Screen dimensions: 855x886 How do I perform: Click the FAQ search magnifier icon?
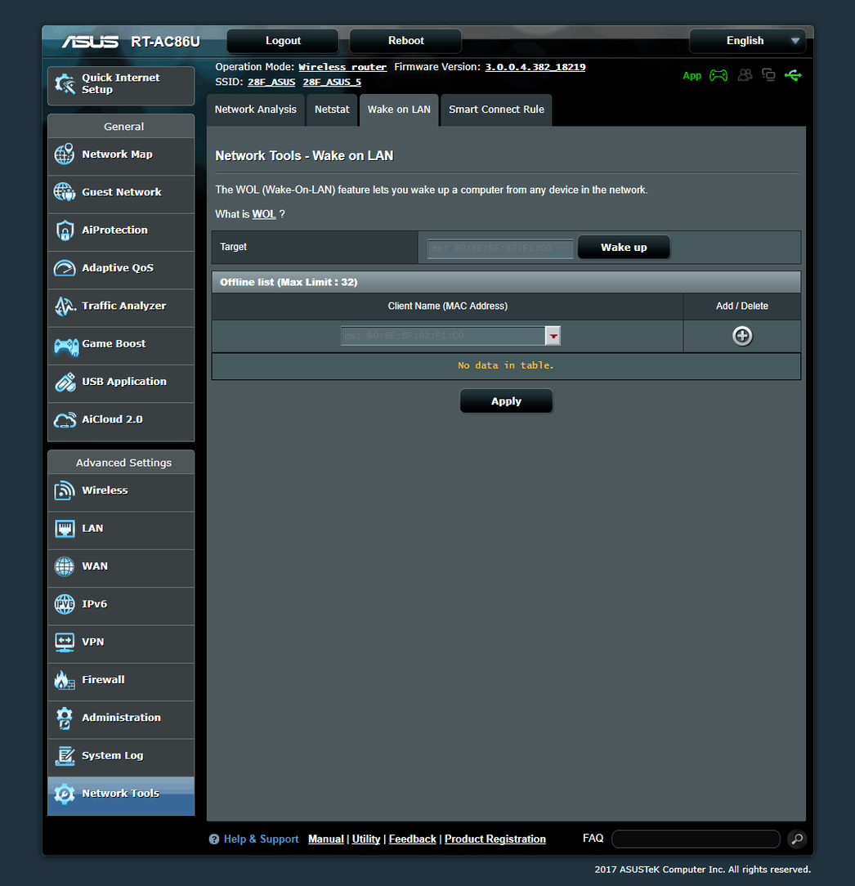(797, 839)
